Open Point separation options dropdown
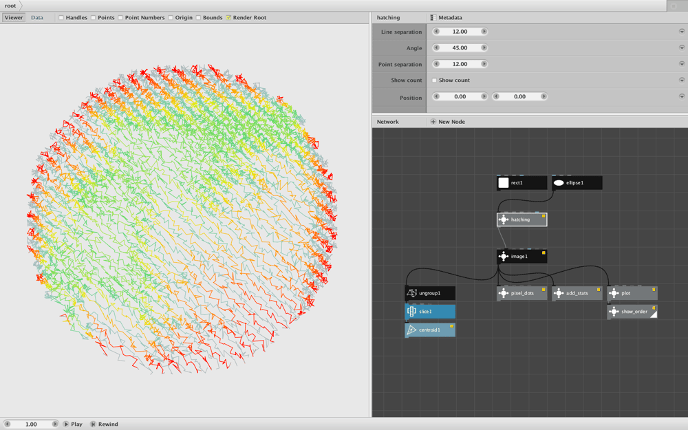Image resolution: width=688 pixels, height=430 pixels. (682, 64)
